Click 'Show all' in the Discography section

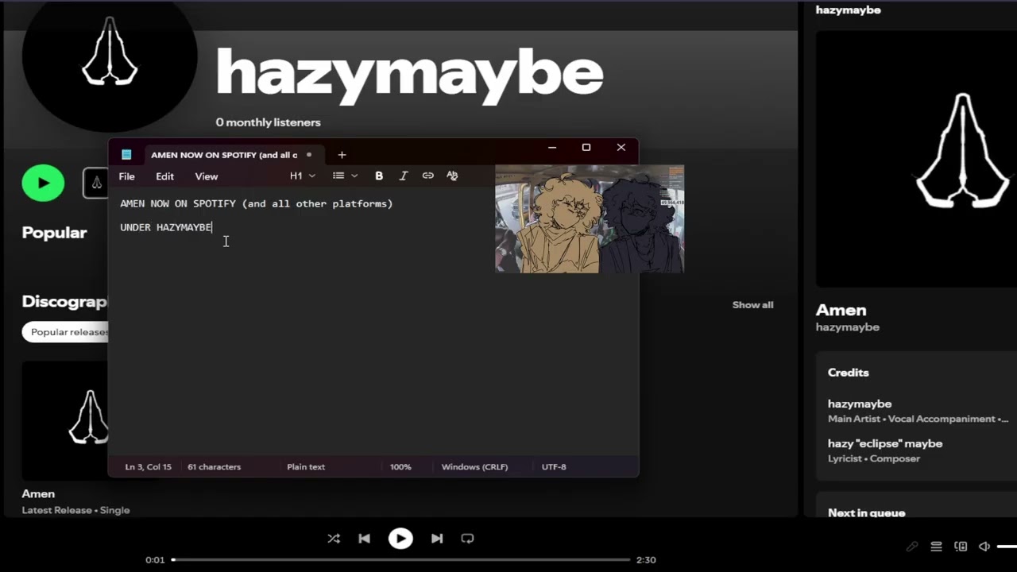pos(752,305)
